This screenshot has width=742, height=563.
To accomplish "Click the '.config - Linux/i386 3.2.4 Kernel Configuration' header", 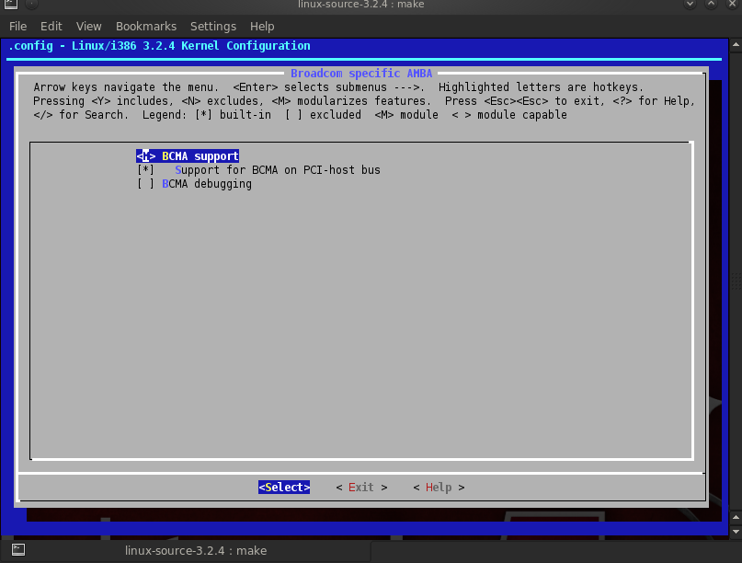I will point(159,46).
